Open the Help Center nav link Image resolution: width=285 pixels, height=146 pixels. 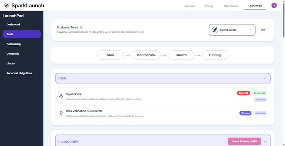(231, 6)
